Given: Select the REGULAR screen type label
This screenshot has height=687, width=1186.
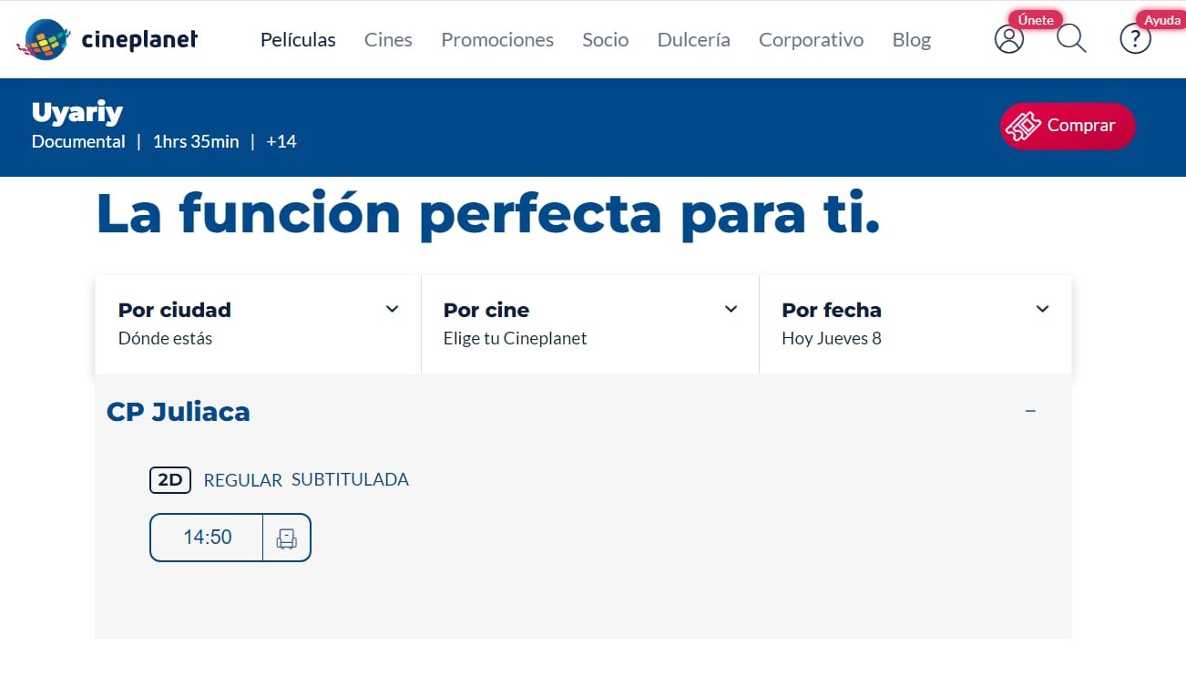Looking at the screenshot, I should pyautogui.click(x=242, y=480).
